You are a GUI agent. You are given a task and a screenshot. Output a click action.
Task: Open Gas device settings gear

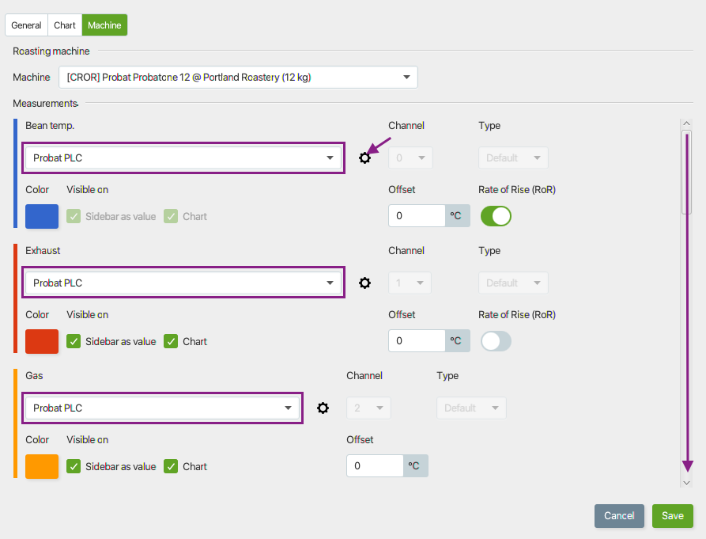[x=323, y=408]
